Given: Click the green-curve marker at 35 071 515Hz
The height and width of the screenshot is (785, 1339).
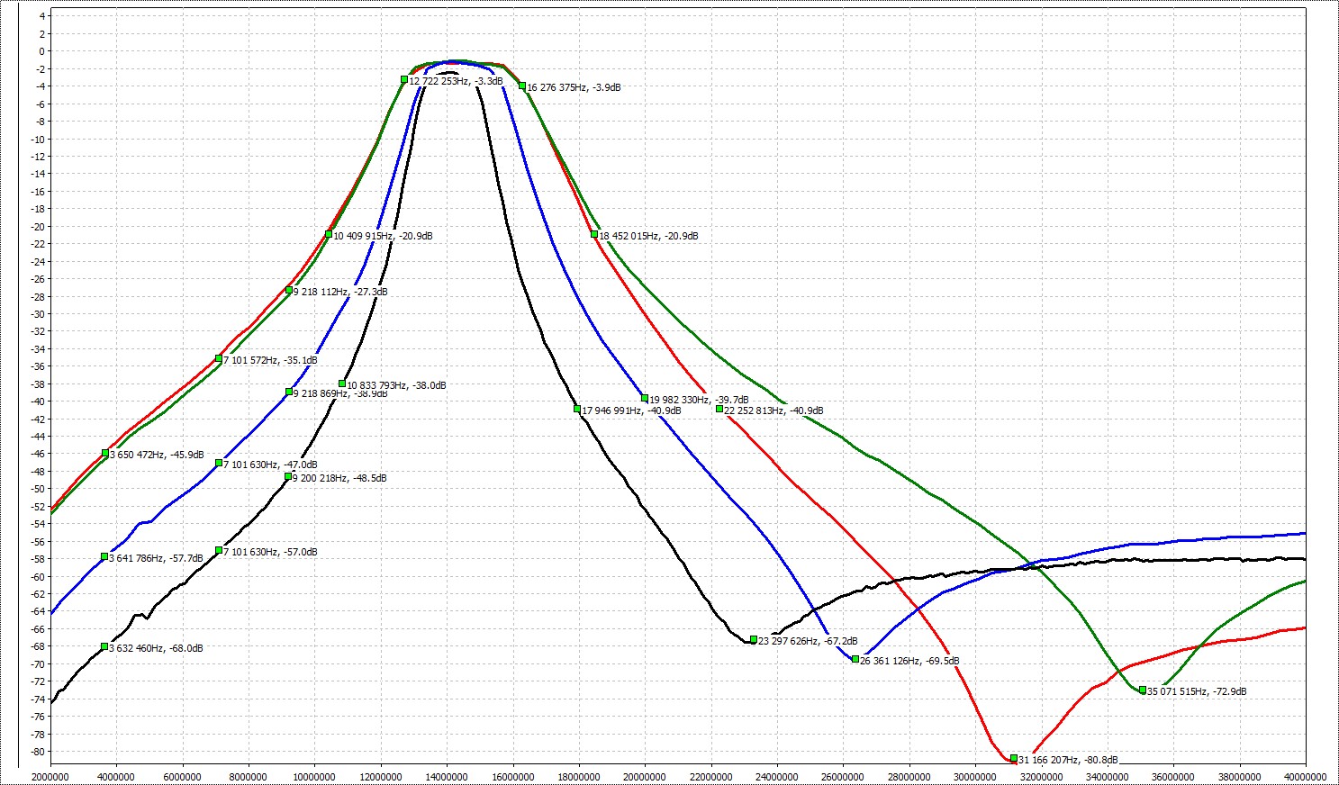Looking at the screenshot, I should click(x=1143, y=690).
